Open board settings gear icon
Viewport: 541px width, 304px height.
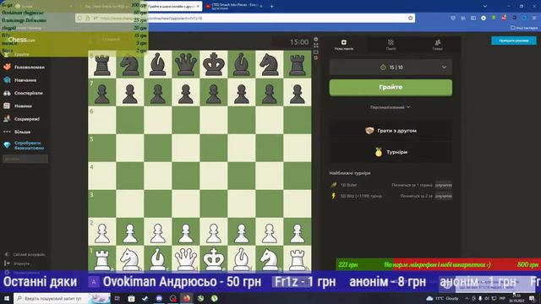click(x=315, y=40)
